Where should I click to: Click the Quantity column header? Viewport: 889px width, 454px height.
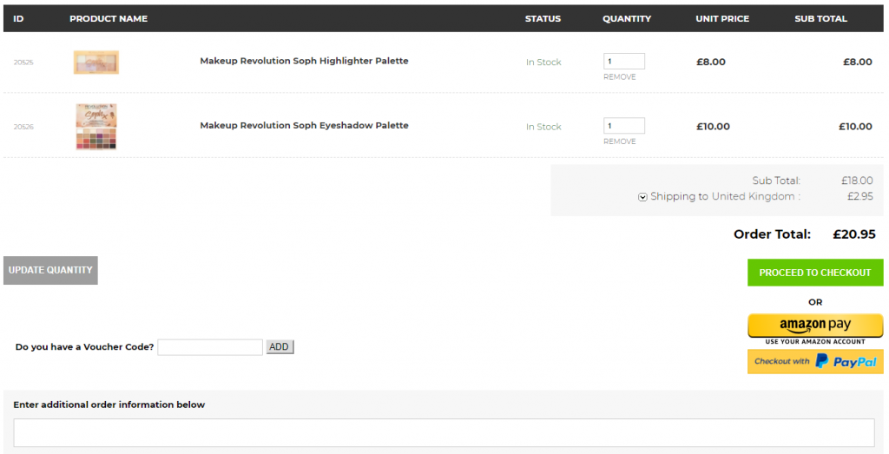click(x=626, y=19)
